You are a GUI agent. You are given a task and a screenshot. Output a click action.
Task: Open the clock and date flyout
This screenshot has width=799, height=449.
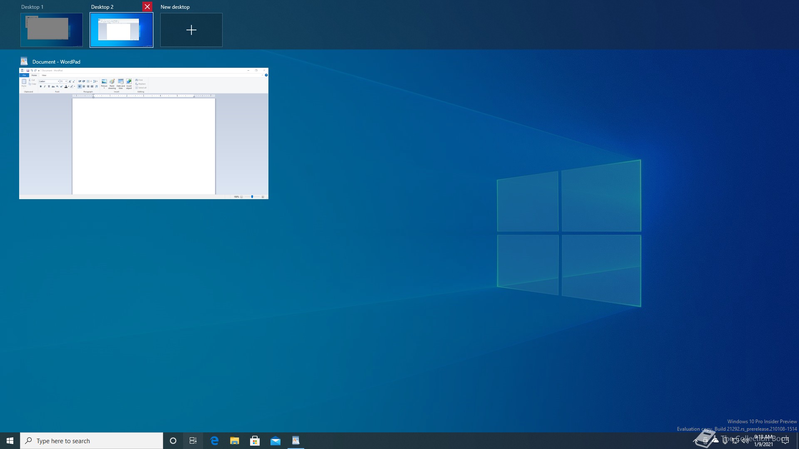pyautogui.click(x=764, y=441)
